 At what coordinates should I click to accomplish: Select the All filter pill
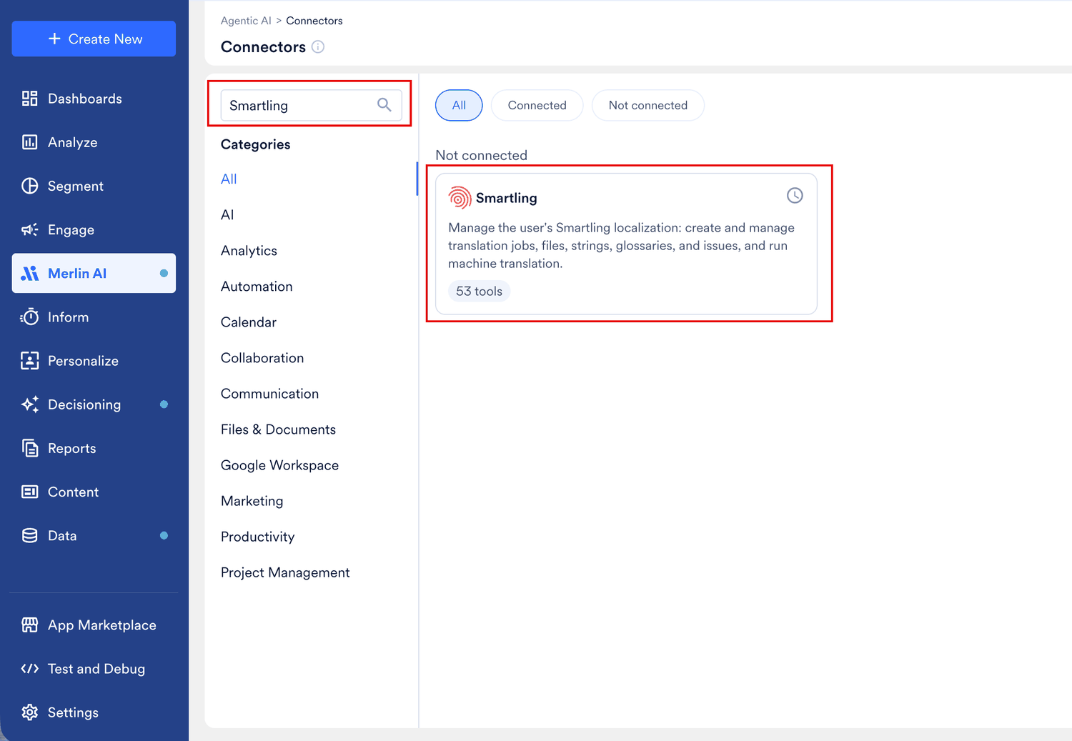pyautogui.click(x=459, y=105)
